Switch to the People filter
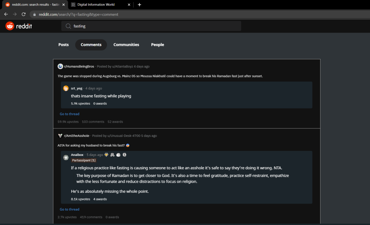Screen dimensions: 370x225 [x=157, y=44]
